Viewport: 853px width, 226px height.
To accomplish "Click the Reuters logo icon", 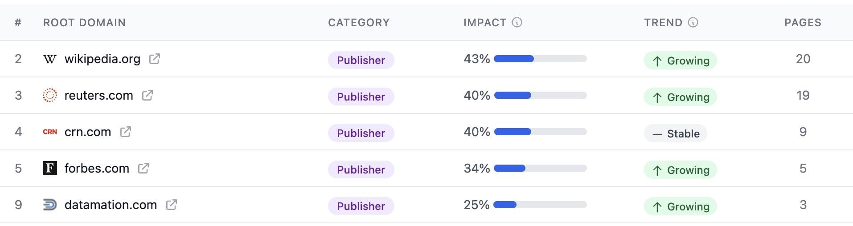I will coord(49,95).
